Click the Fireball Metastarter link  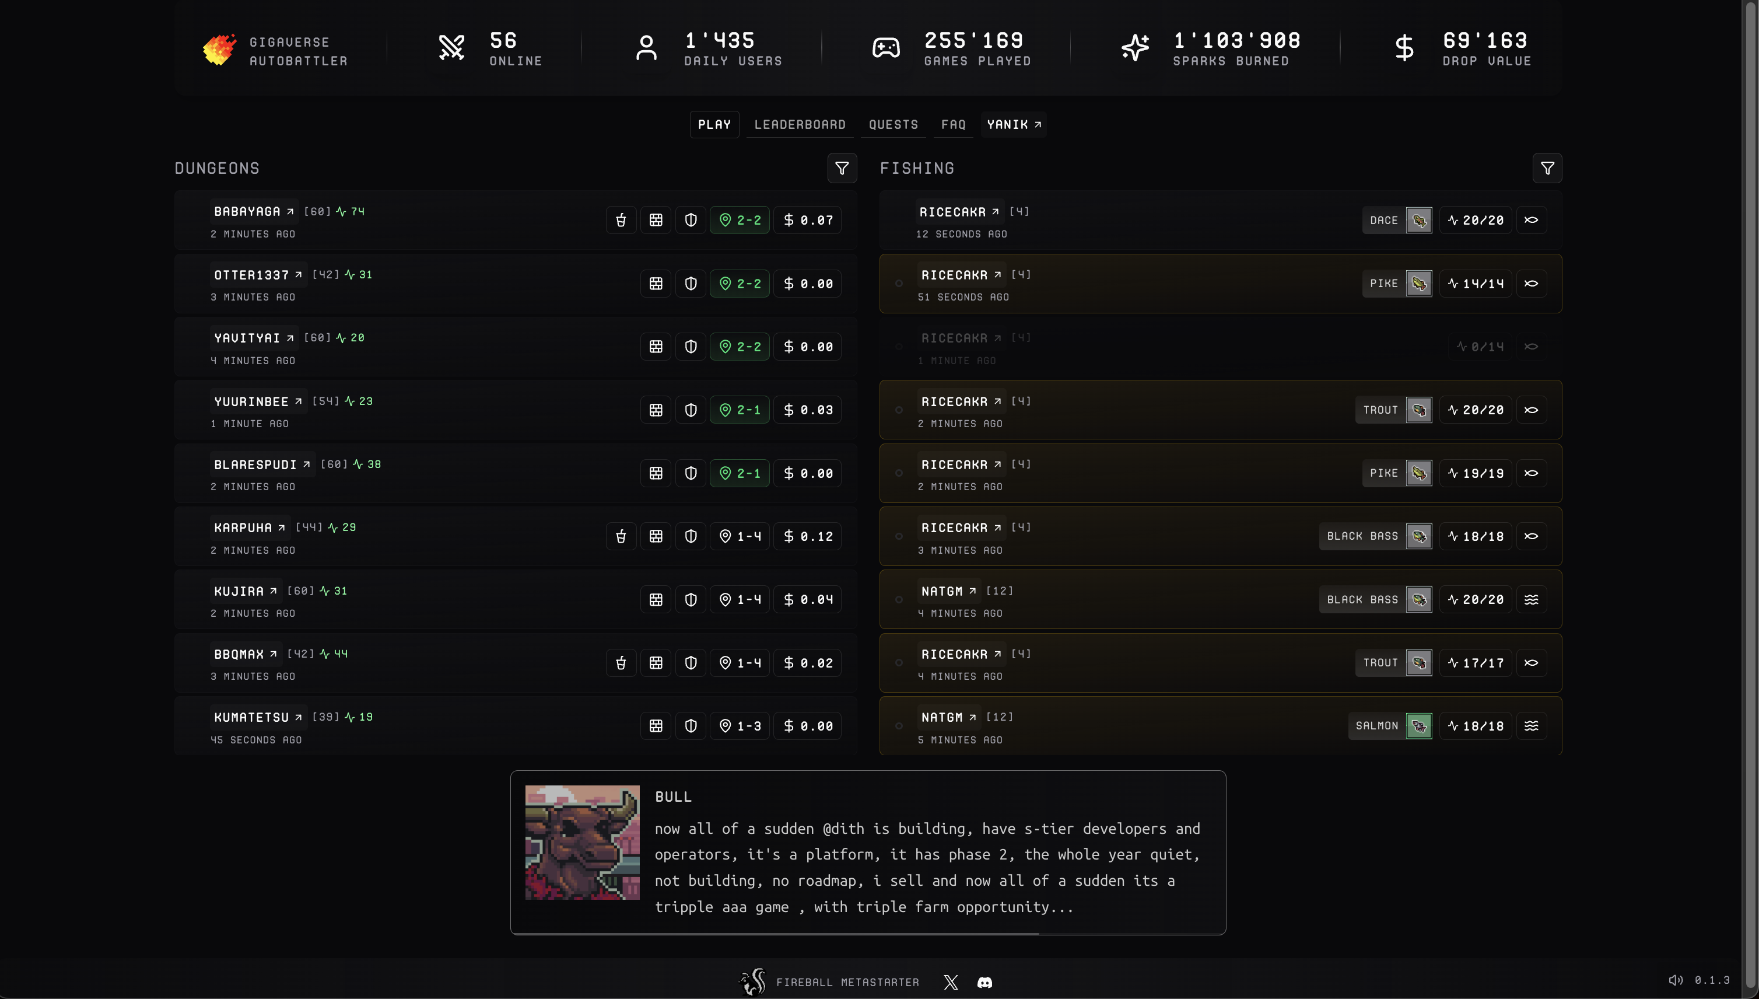point(830,982)
